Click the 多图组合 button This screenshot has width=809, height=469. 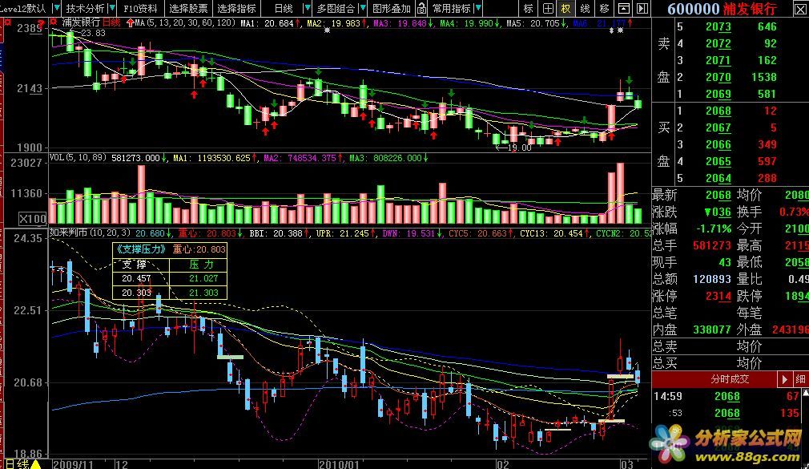tap(336, 8)
